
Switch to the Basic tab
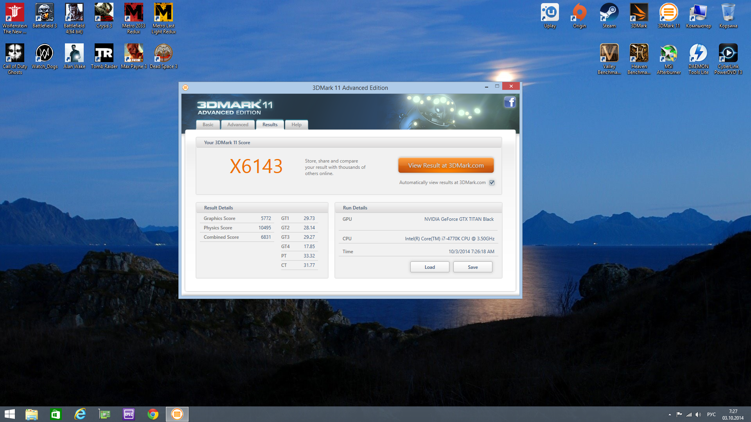208,125
